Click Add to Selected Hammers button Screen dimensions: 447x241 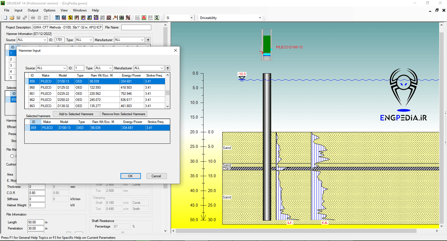click(76, 114)
